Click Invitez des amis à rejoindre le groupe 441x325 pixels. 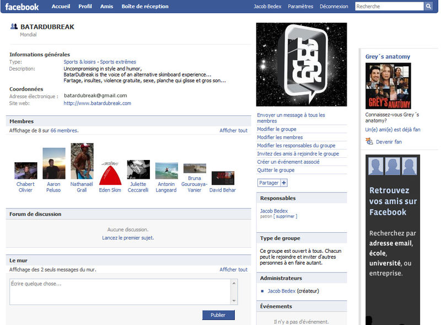pos(298,153)
